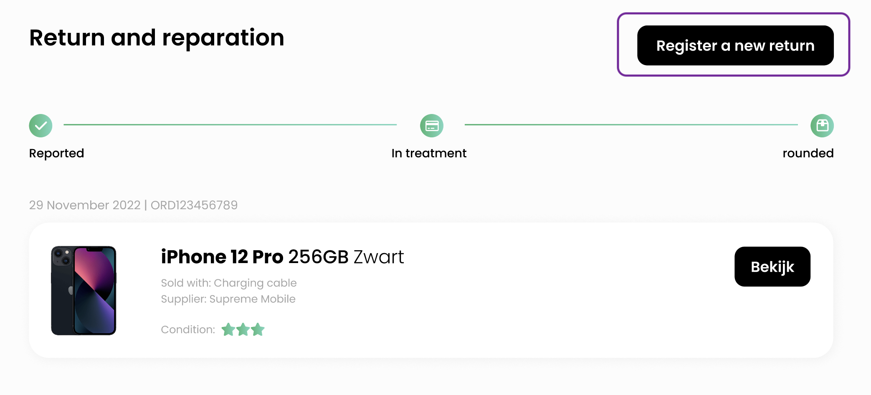Click the Reported checkmark step icon
Viewport: 871px width, 395px height.
pyautogui.click(x=41, y=126)
